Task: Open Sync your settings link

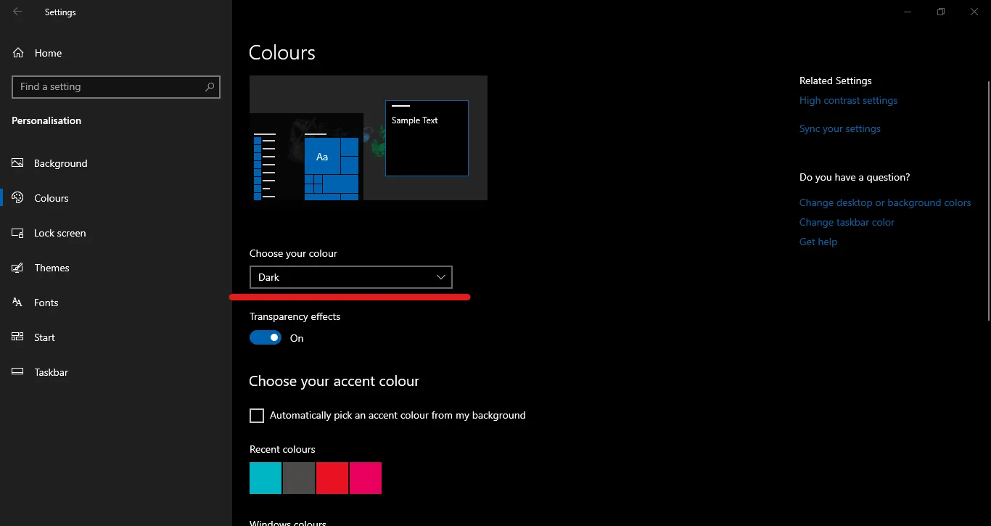Action: click(x=839, y=128)
